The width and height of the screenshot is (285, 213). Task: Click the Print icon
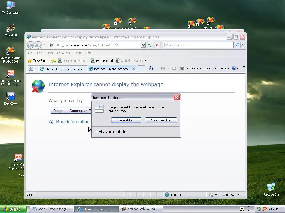(x=182, y=68)
